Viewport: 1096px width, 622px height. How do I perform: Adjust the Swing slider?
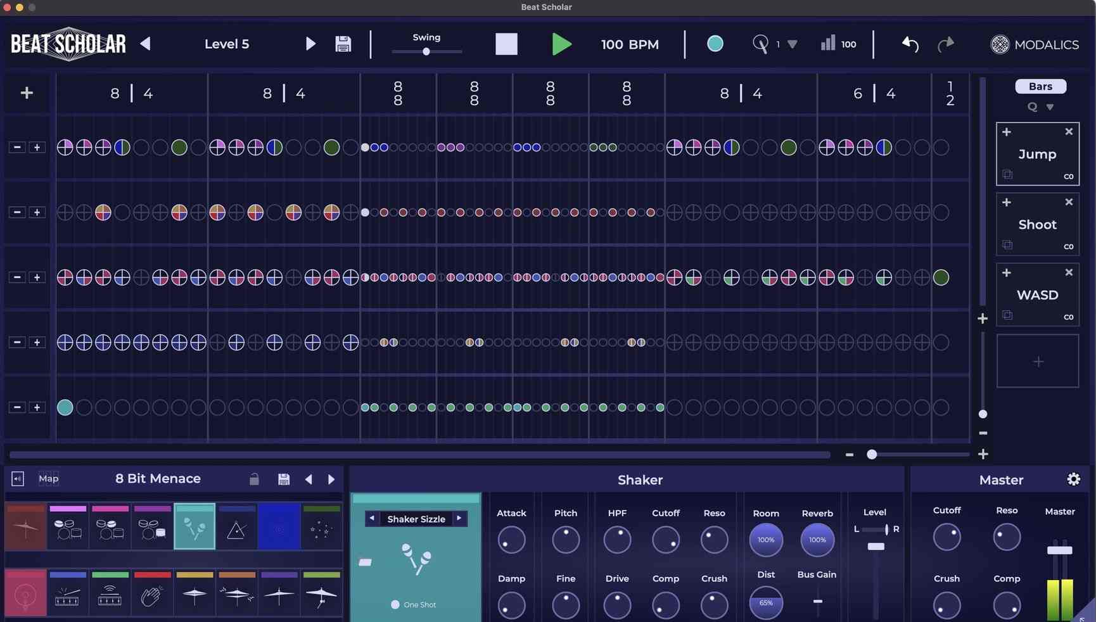[x=426, y=51]
